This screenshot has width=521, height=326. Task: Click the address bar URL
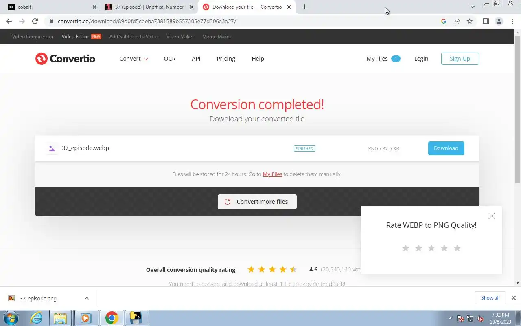coord(147,21)
